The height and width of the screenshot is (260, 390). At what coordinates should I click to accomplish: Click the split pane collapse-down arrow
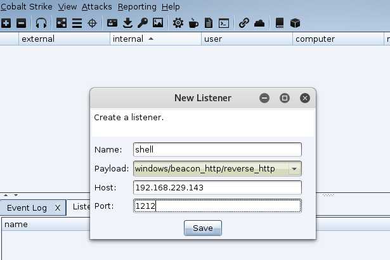(x=16, y=195)
